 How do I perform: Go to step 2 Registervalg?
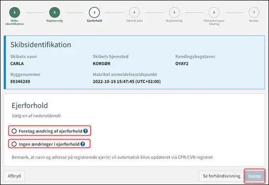[x=54, y=12]
